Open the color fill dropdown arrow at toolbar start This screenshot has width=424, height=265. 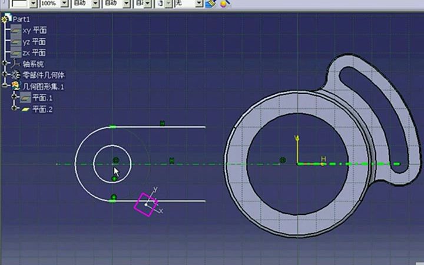click(x=33, y=4)
